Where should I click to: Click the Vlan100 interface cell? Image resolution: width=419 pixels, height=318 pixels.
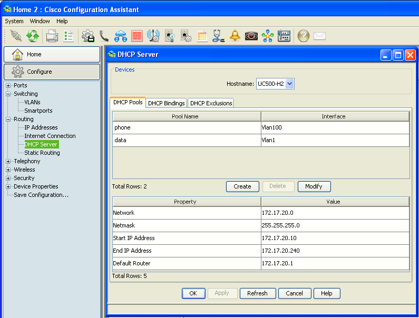coord(335,127)
